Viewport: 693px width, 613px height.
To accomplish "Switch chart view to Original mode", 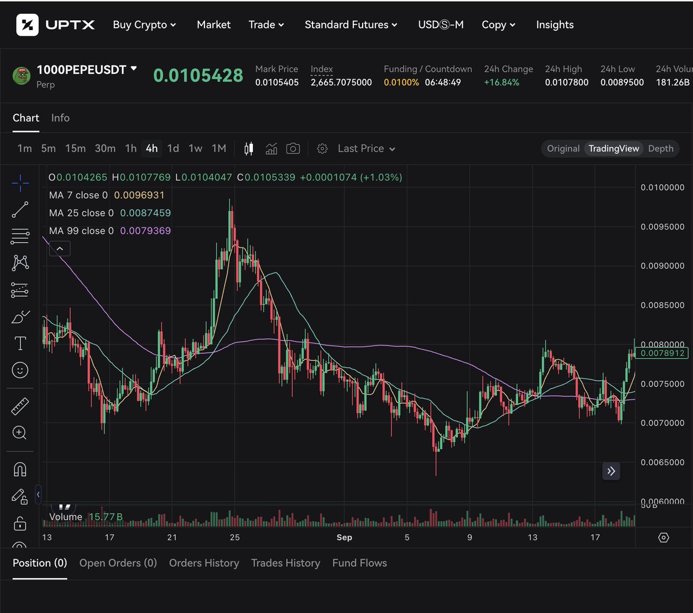I will 562,148.
